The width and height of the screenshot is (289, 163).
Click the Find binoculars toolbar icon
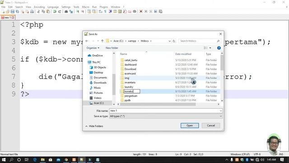[66, 11]
